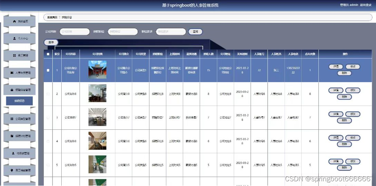Open 详情 for 公司名称7 row

point(336,114)
